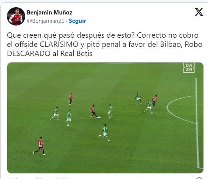Click the Bilbao player near the penalty arc
This screenshot has height=179, width=208.
[155, 101]
